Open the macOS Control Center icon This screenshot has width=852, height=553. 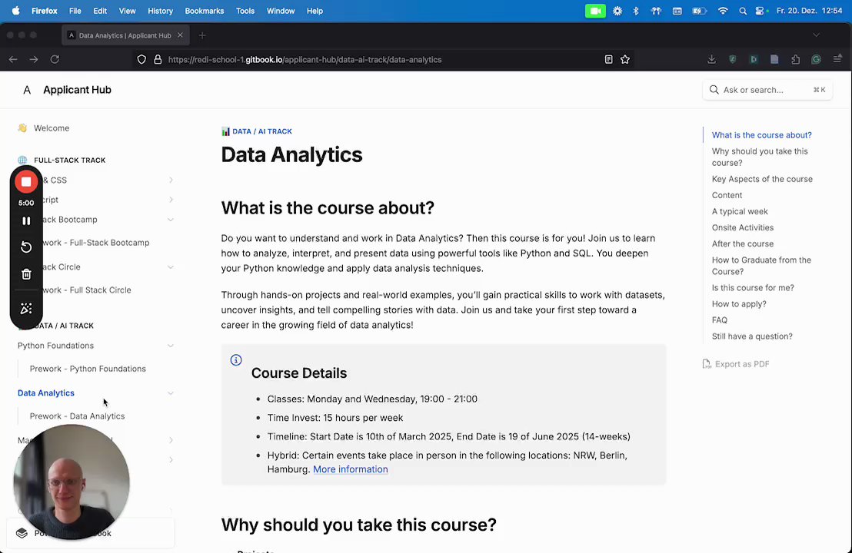[760, 11]
